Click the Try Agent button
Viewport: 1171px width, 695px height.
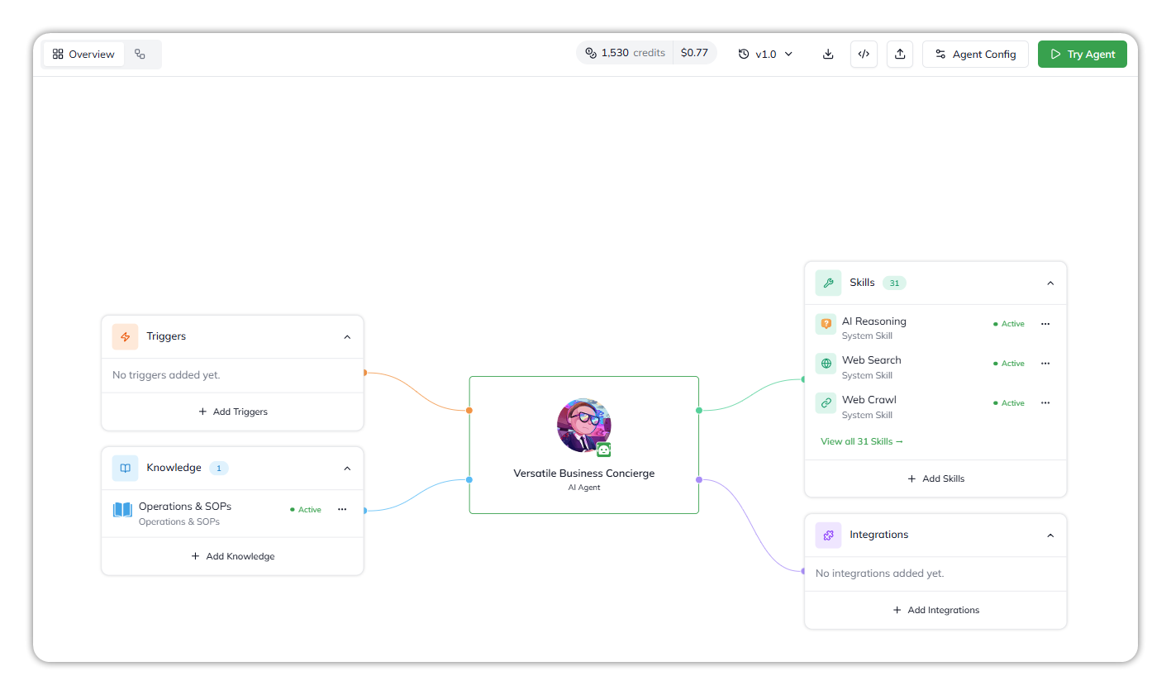(1083, 55)
